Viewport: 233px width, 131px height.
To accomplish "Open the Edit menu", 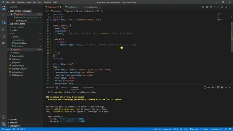I will click(13, 2).
